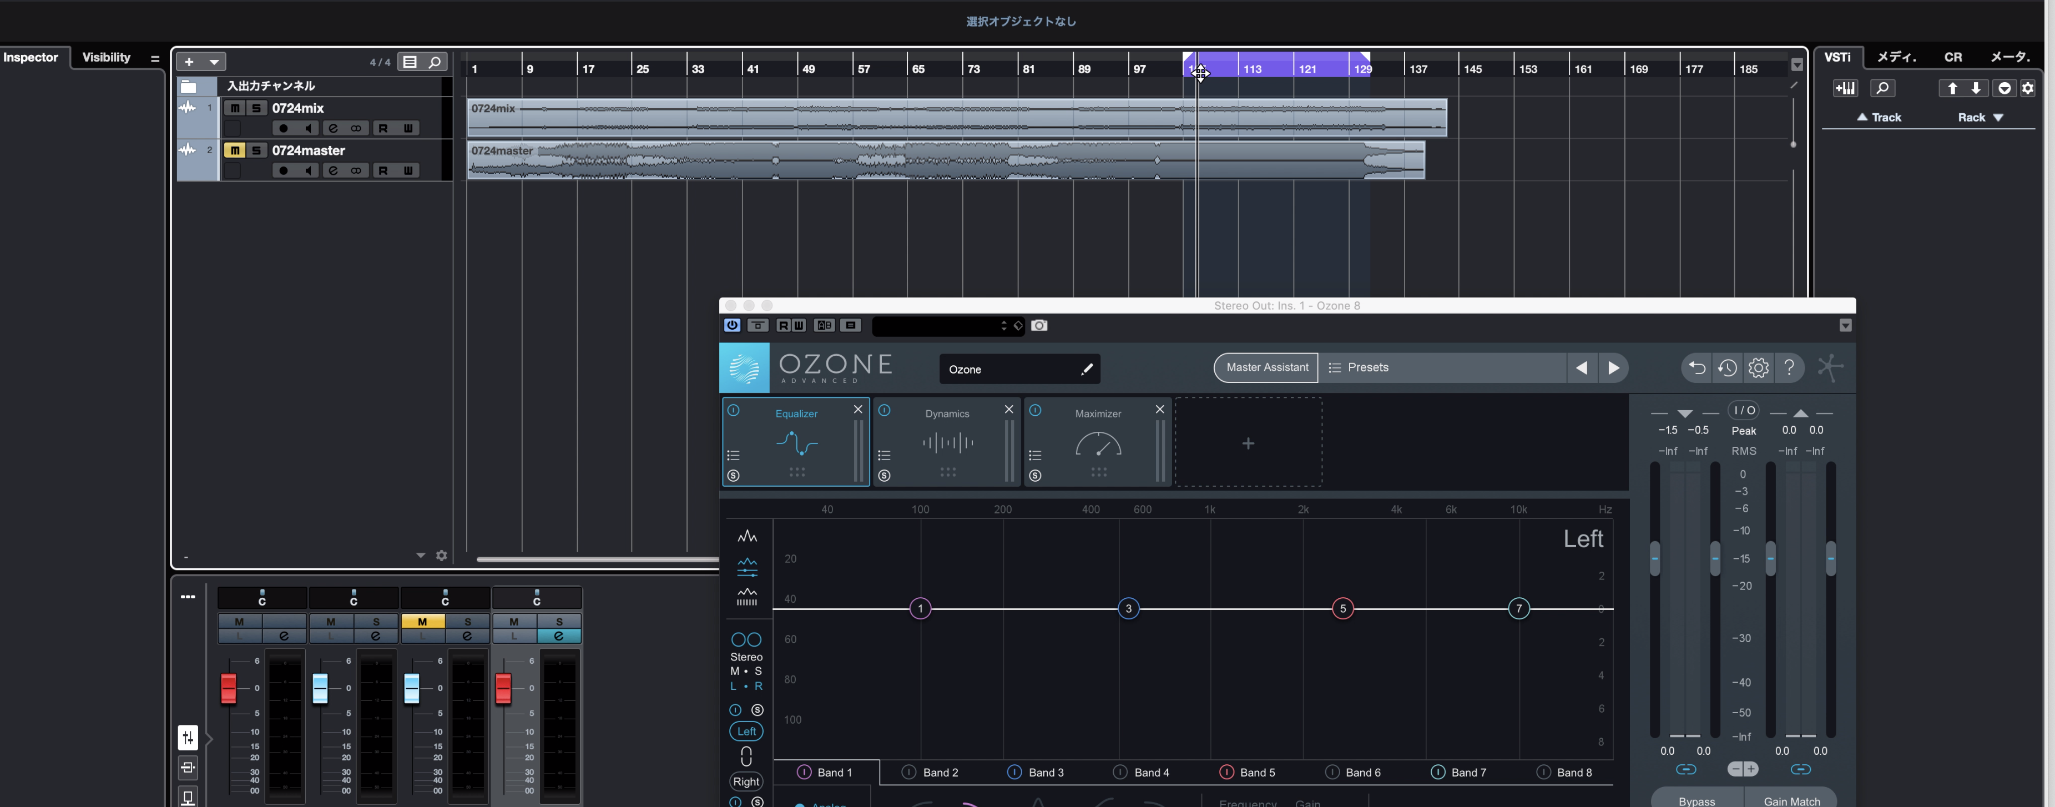Select the Maximizer module
Image resolution: width=2055 pixels, height=807 pixels.
pyautogui.click(x=1098, y=442)
